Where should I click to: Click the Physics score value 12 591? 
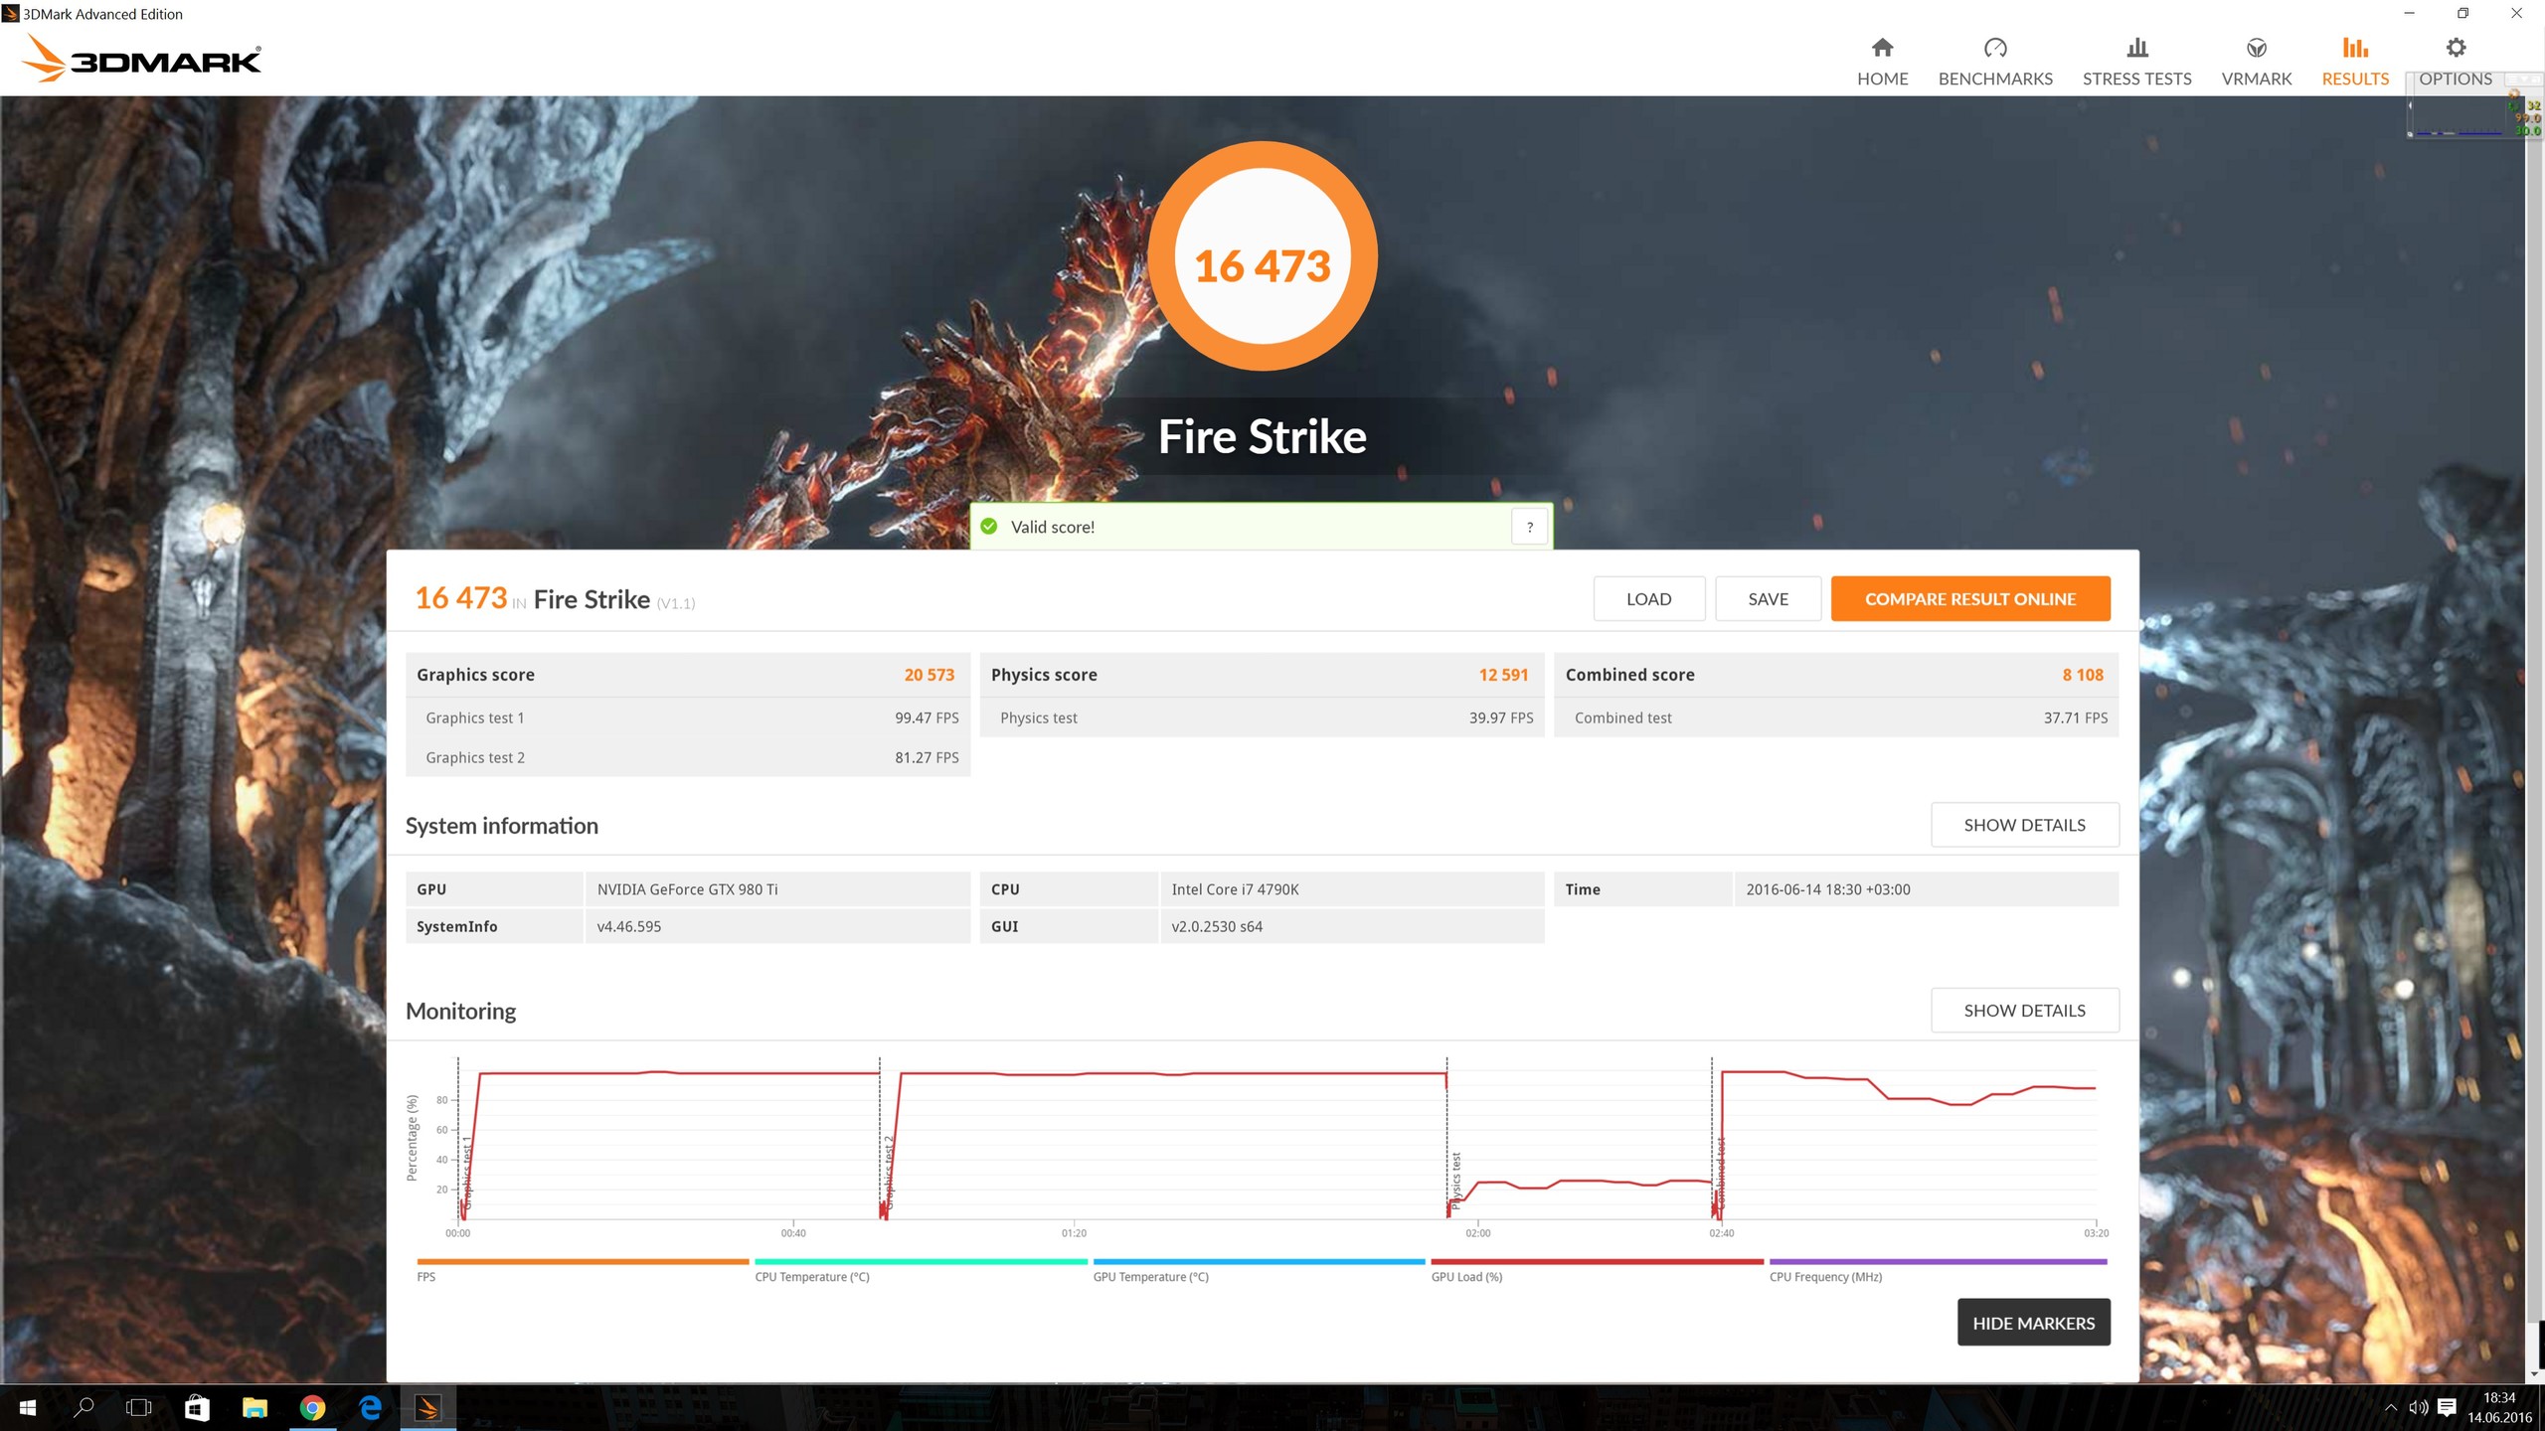click(x=1503, y=675)
